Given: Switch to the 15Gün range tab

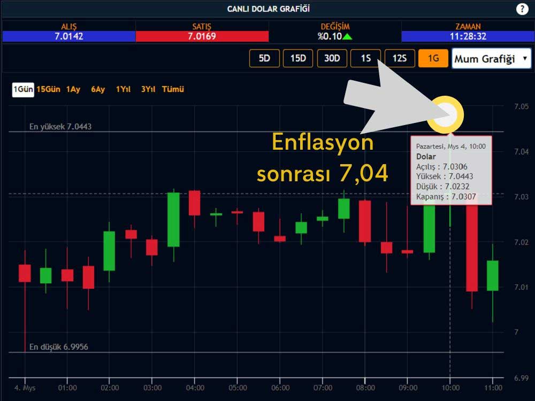Looking at the screenshot, I should click(49, 89).
